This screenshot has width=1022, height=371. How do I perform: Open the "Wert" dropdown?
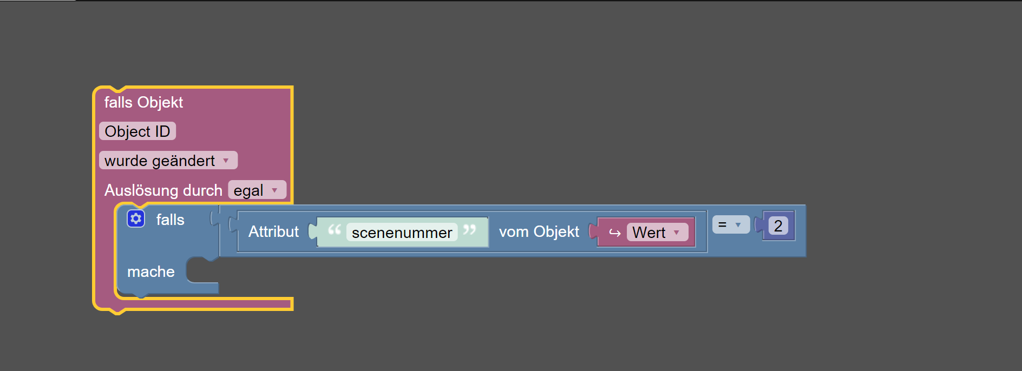coord(657,233)
